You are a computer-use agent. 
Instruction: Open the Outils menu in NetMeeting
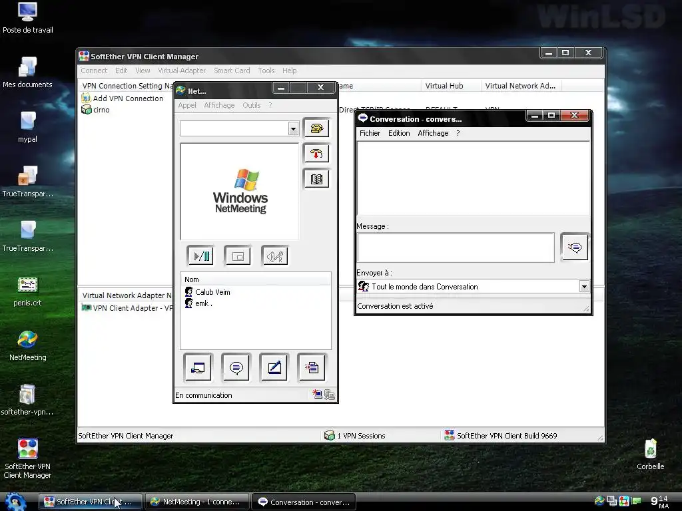pos(251,105)
